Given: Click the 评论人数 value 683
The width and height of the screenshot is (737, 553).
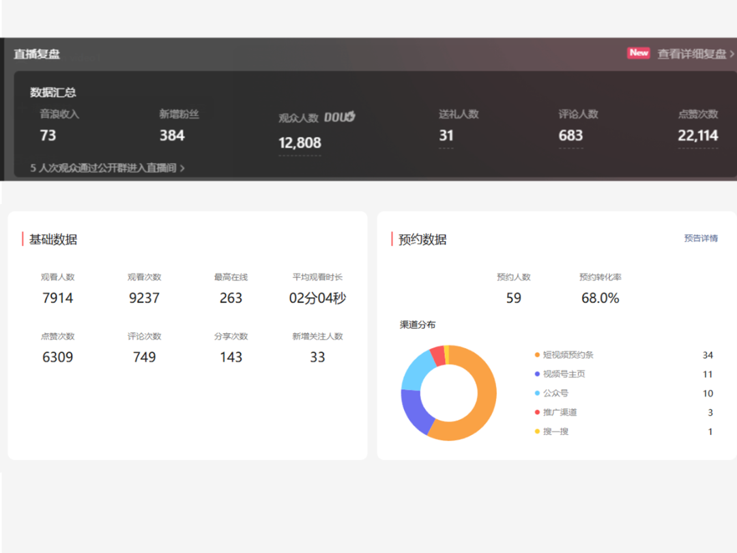Looking at the screenshot, I should point(570,136).
